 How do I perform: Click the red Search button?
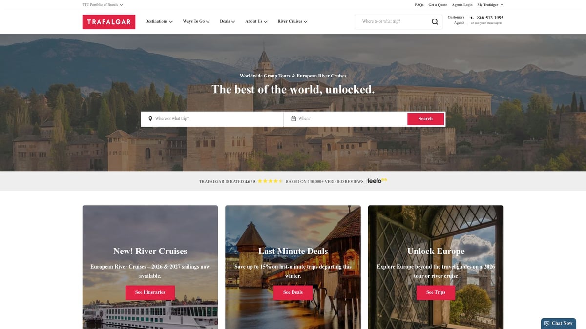pyautogui.click(x=425, y=119)
